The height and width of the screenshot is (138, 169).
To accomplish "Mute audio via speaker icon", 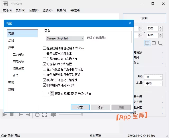I will coord(53,115).
